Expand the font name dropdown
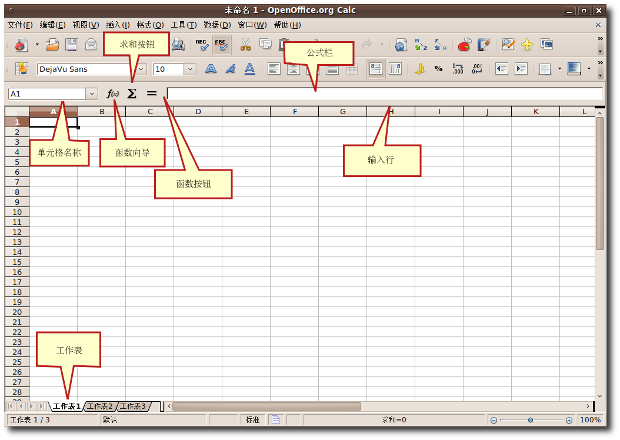 tap(141, 69)
